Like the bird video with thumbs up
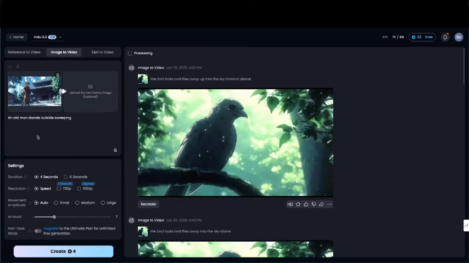The height and width of the screenshot is (263, 469). pos(306,204)
